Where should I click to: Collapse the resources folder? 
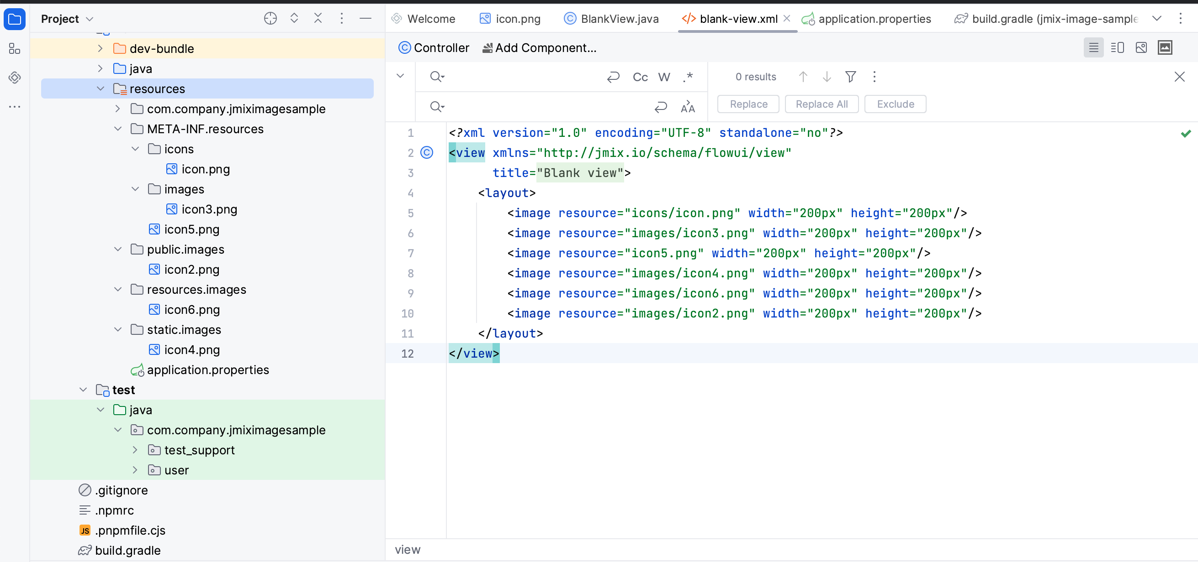[x=101, y=88]
